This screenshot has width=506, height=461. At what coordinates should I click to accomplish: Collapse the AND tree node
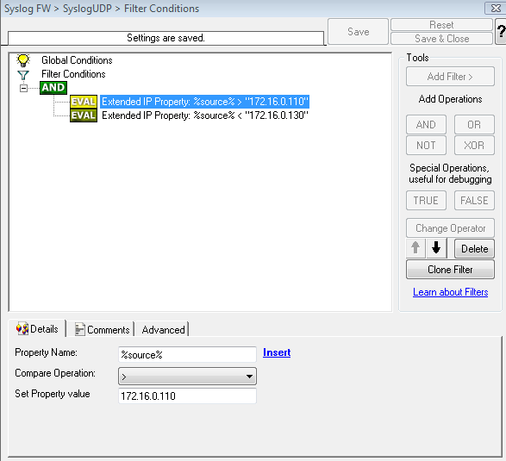pos(23,88)
